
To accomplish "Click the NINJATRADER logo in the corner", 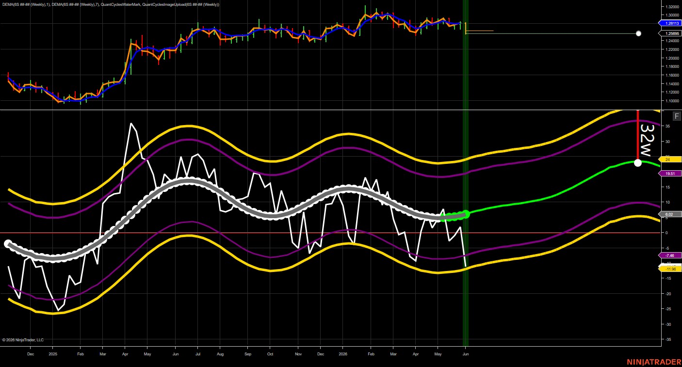I will (653, 362).
